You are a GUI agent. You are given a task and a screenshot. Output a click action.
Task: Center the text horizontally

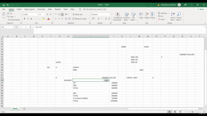(59, 19)
